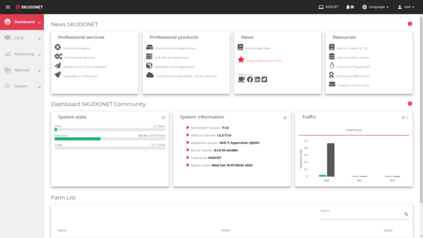Screen dimensions: 423x238
Task: Refresh the System information panel
Action: pos(285,118)
